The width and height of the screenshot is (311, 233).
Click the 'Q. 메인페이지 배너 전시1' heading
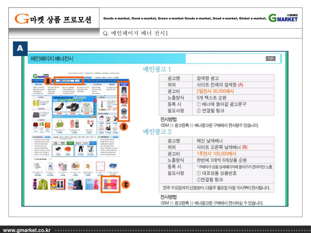[135, 33]
